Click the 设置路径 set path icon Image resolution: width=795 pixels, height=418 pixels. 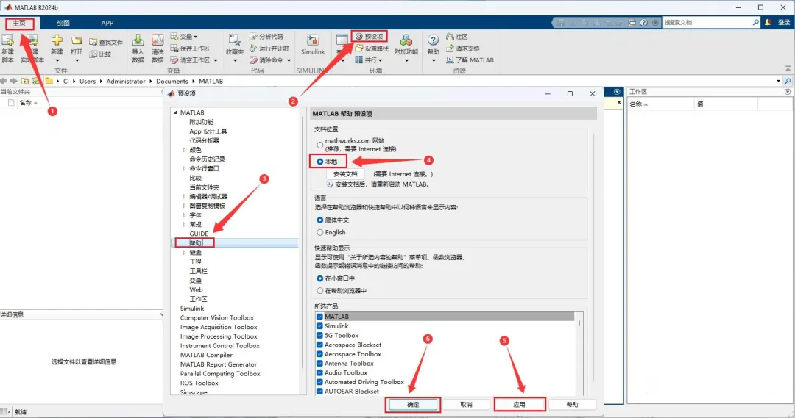point(359,48)
